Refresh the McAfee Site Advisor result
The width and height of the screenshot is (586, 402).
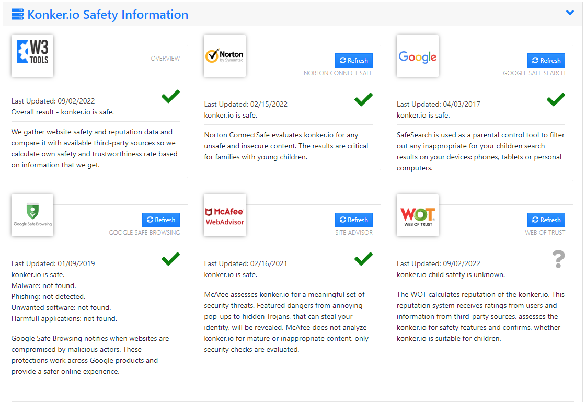[353, 220]
